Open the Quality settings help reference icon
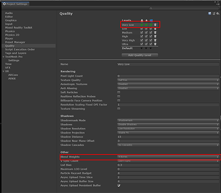 [209, 14]
